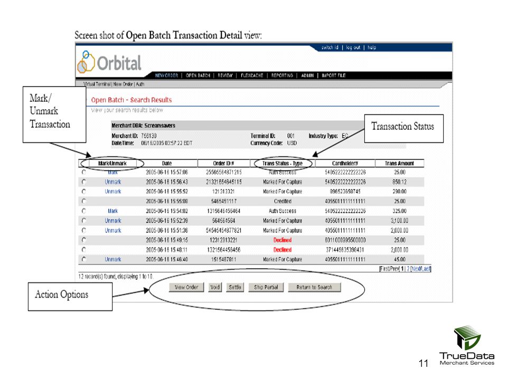Screen dimensions: 507x380
Task: Select radio button for order 1315646456464
Action: [x=84, y=211]
